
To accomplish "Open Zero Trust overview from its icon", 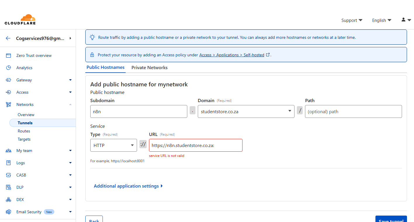I will [x=8, y=55].
